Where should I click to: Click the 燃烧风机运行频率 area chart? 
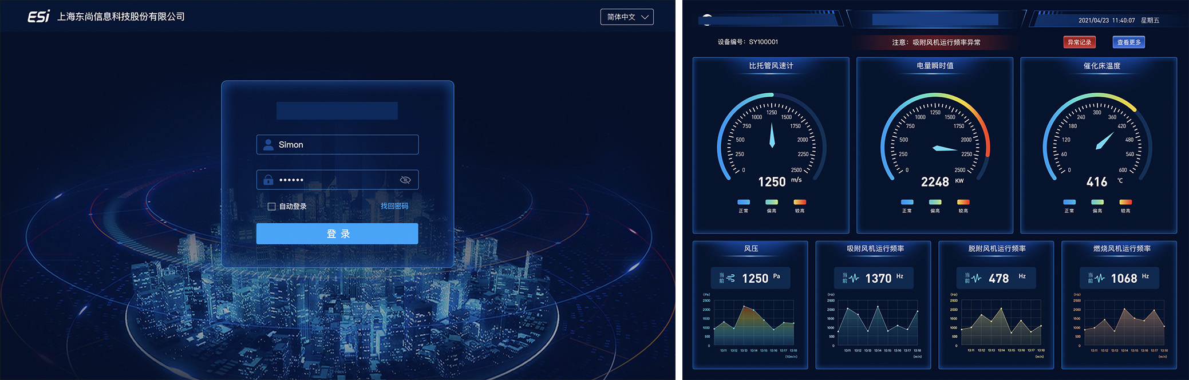click(1124, 323)
